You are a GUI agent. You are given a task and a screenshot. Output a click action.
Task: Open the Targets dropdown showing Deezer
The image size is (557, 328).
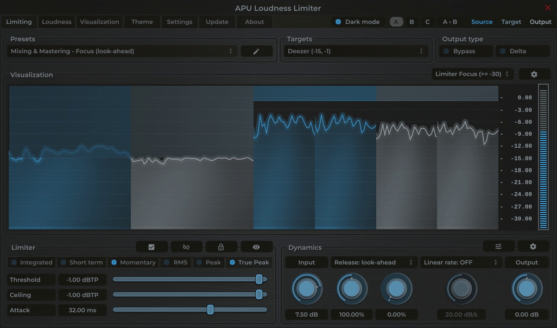[356, 51]
